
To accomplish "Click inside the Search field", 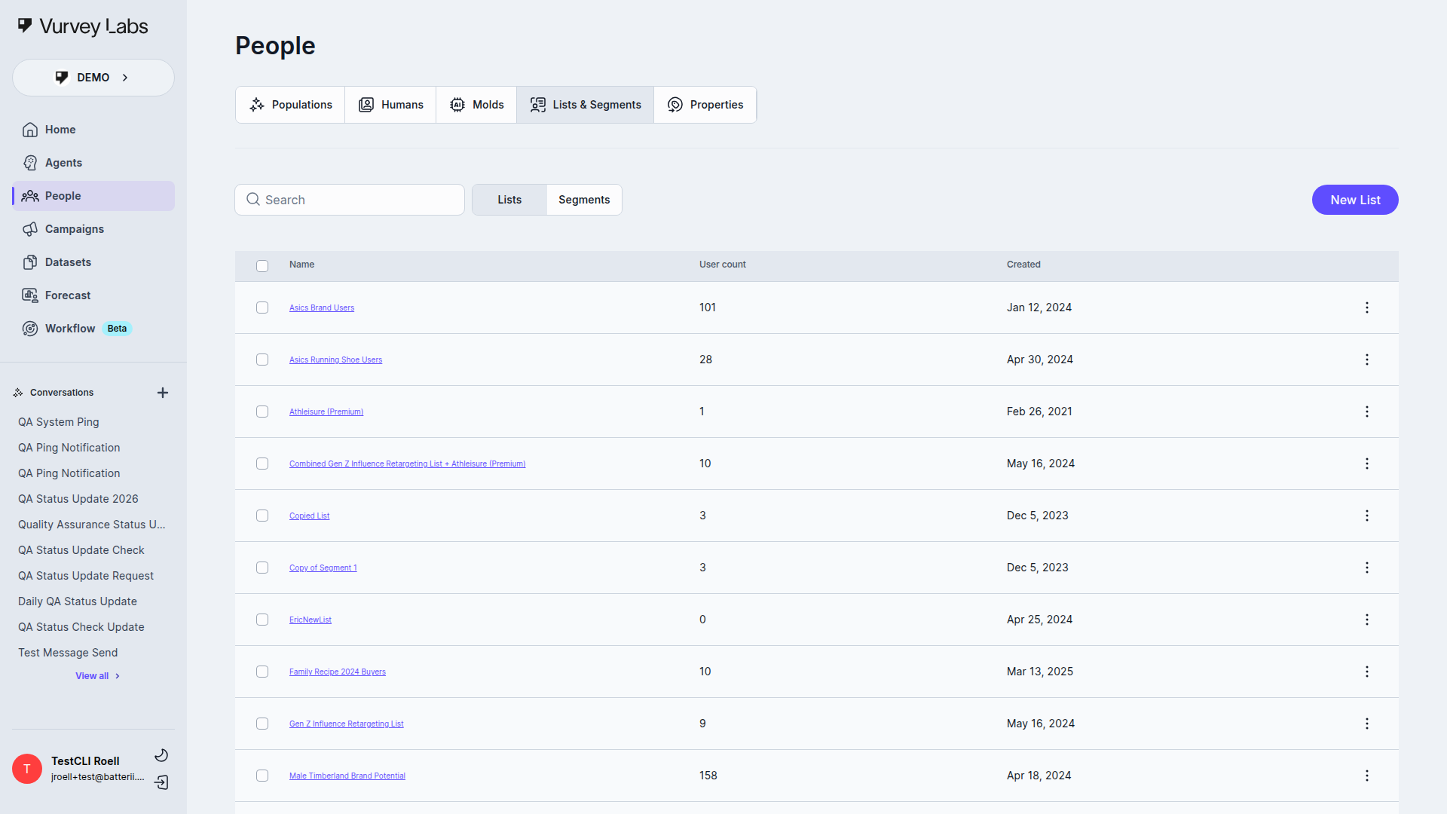I will [x=349, y=199].
